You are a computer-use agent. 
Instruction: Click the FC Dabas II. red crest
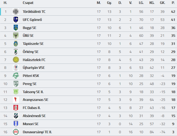pos(16,108)
